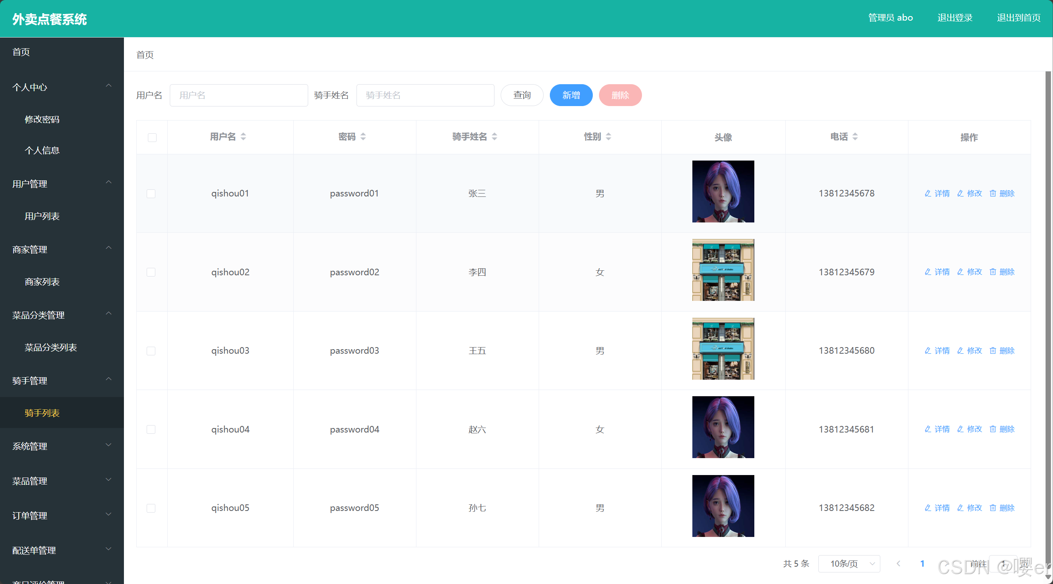The height and width of the screenshot is (584, 1053).
Task: Toggle the select-all checkbox in the table header
Action: coord(152,137)
